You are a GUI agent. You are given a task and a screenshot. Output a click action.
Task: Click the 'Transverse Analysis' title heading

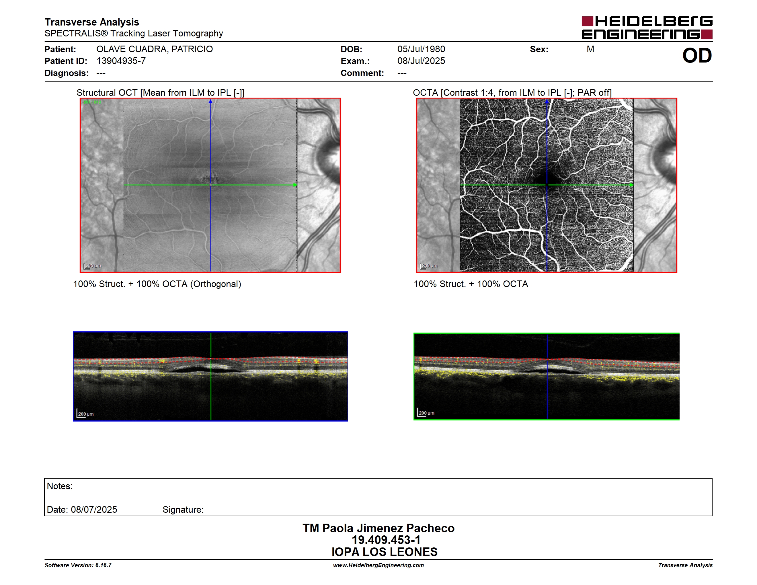point(92,22)
